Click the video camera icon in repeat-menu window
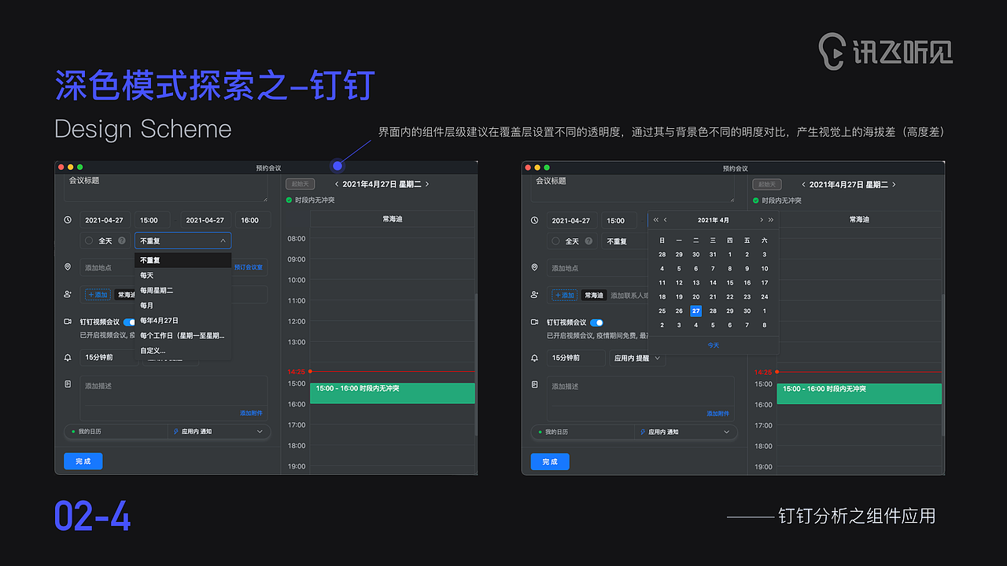 [x=68, y=322]
